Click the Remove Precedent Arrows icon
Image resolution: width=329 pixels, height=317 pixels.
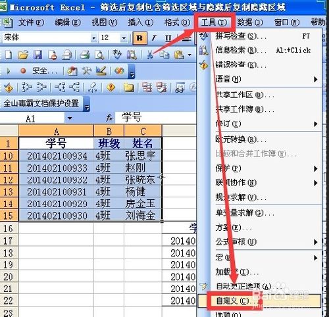(x=41, y=87)
